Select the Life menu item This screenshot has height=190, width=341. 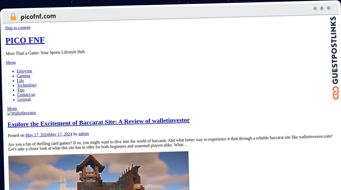(20, 81)
